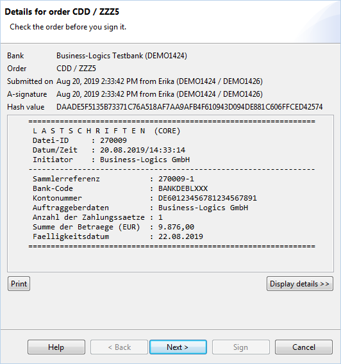Go to the next step with Next >

[x=178, y=347]
